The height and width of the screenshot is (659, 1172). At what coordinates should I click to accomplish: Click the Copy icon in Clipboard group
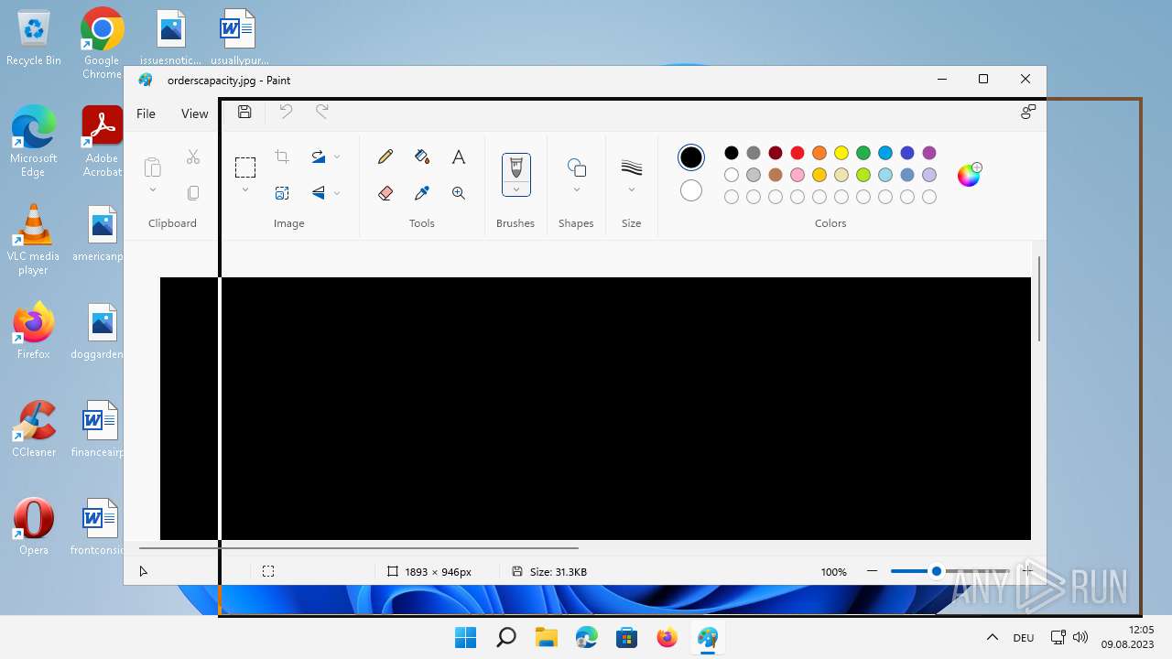coord(193,193)
